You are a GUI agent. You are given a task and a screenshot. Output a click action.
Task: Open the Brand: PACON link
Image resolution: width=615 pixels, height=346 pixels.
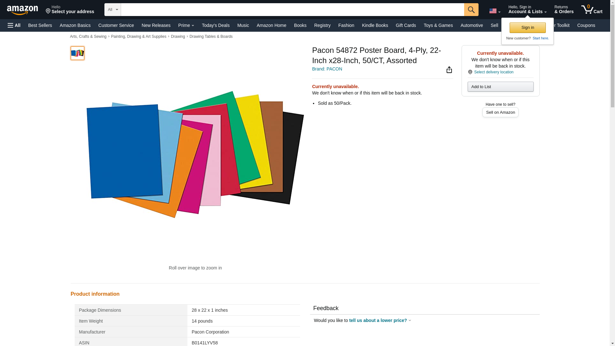[x=327, y=69]
